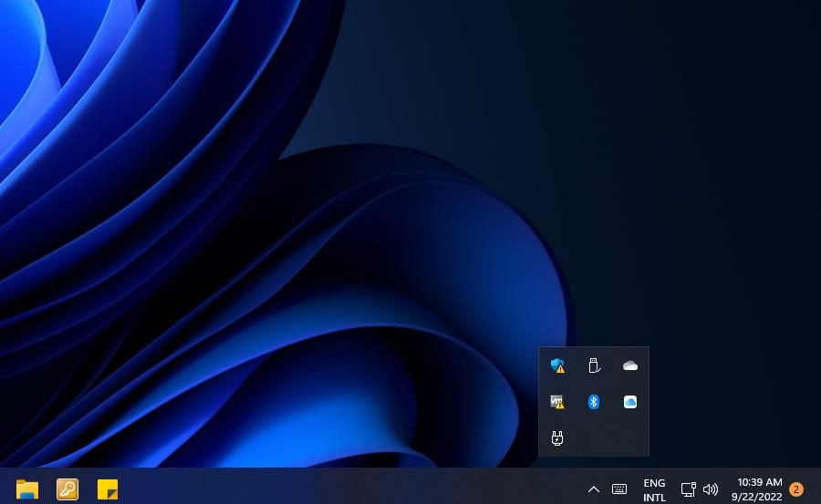The image size is (821, 504).
Task: Click Safely Remove Hardware USB icon
Action: 594,365
